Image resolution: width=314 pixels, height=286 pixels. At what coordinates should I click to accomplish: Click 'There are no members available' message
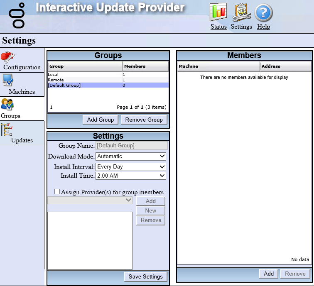coord(244,77)
